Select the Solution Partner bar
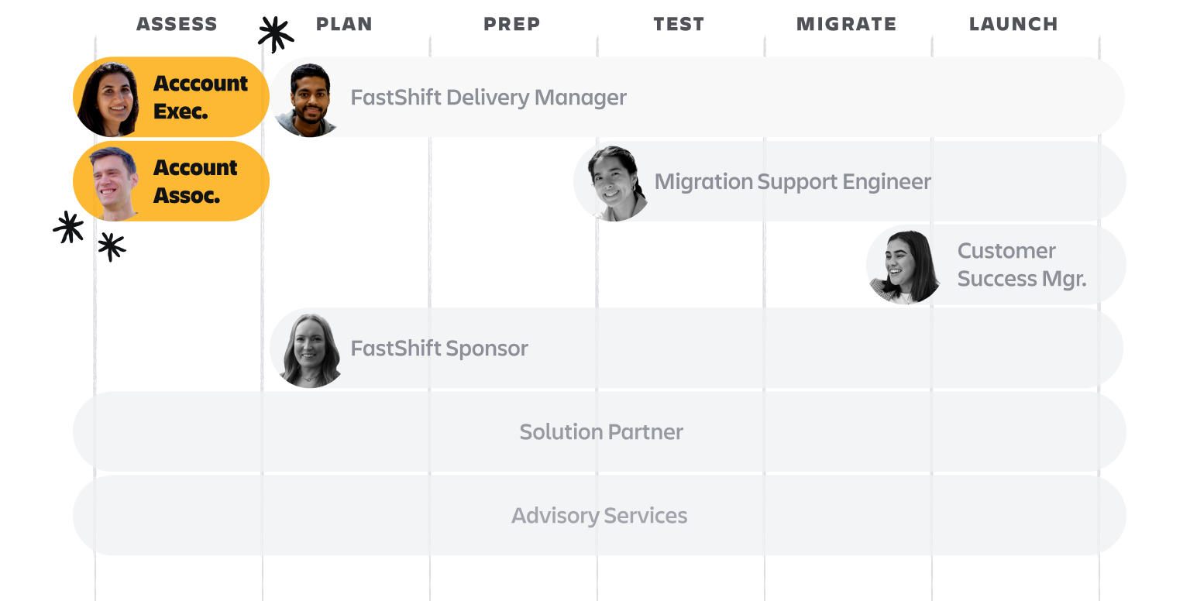Screen dimensions: 1190x601 pos(600,431)
